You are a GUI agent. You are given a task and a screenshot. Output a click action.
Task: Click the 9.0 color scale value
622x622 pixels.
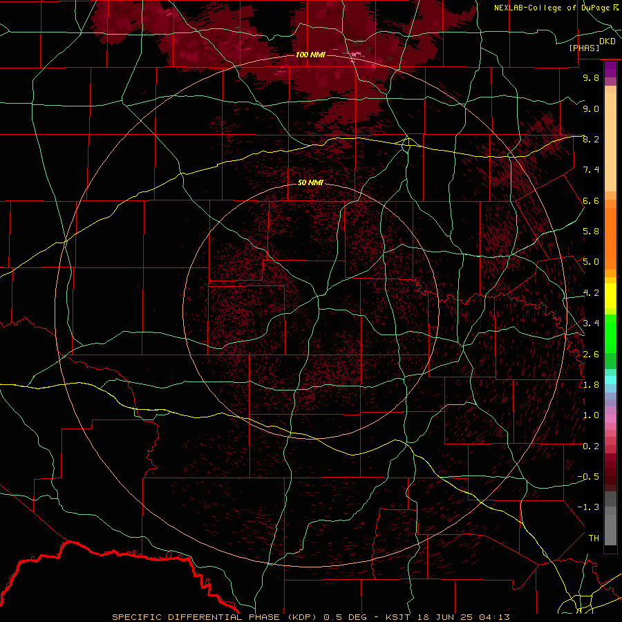tap(591, 109)
